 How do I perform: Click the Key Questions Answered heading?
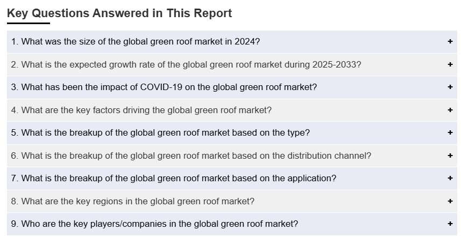coord(119,13)
